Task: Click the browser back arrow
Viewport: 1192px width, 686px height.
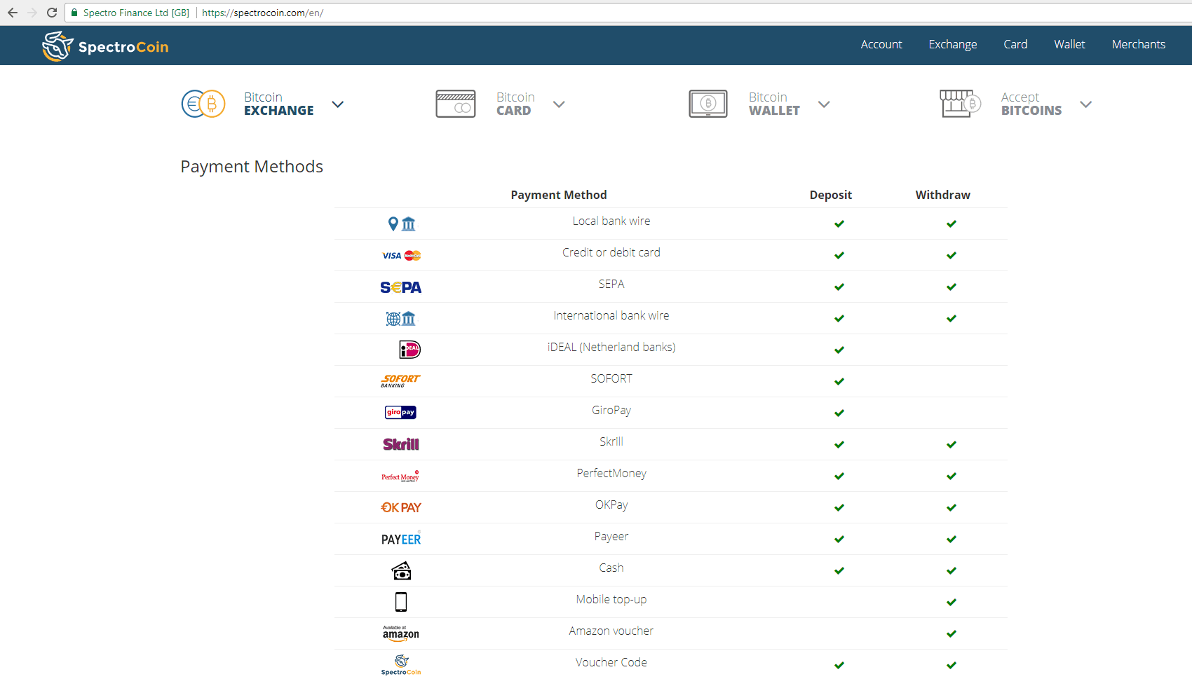Action: 13,13
